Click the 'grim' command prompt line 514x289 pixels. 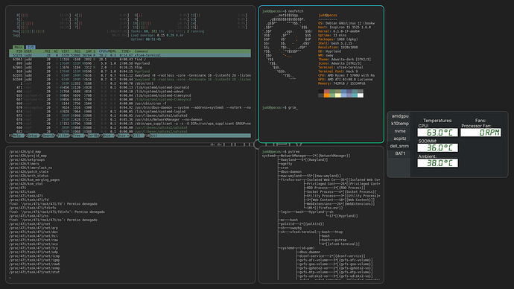[279, 107]
